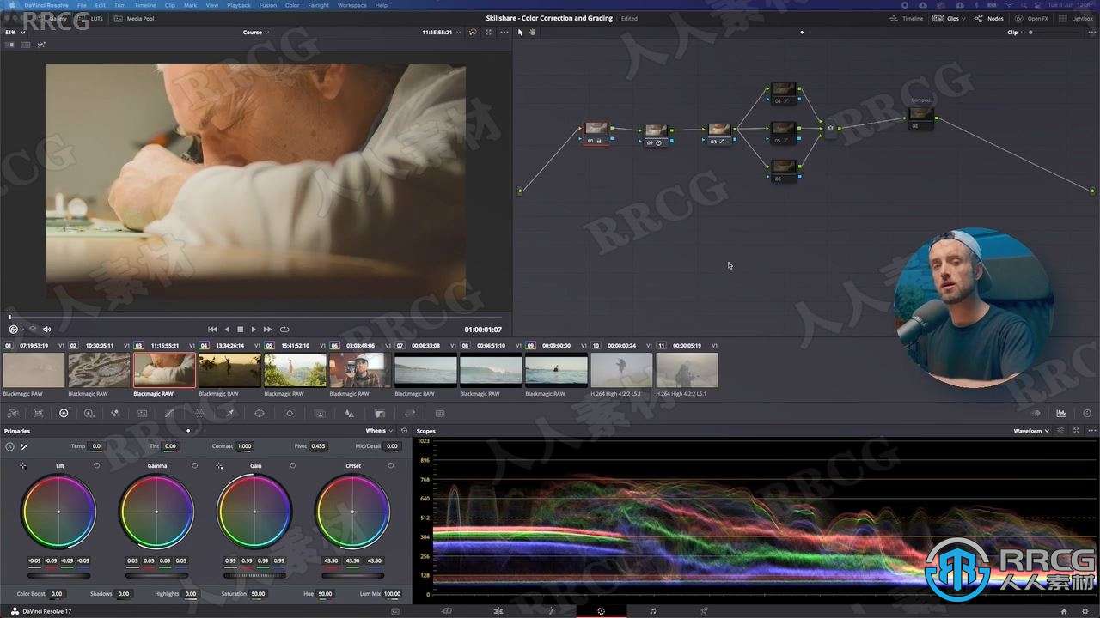This screenshot has width=1100, height=618.
Task: Open the Color menu
Action: 292,5
